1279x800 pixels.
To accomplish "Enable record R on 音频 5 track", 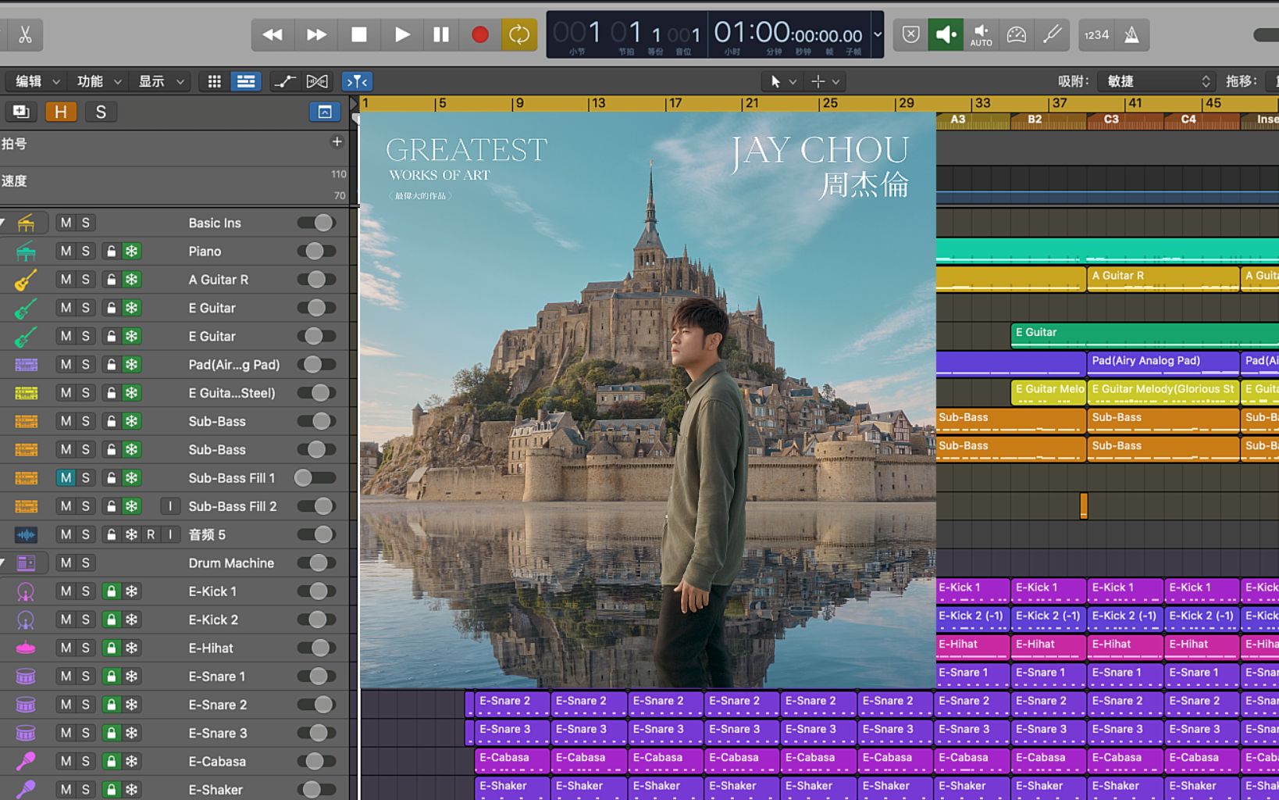I will [151, 535].
